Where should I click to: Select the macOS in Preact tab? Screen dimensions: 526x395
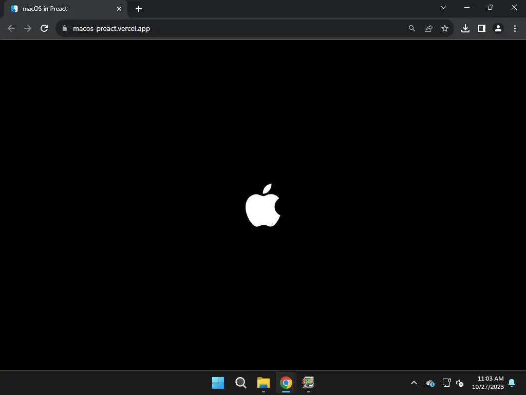66,9
